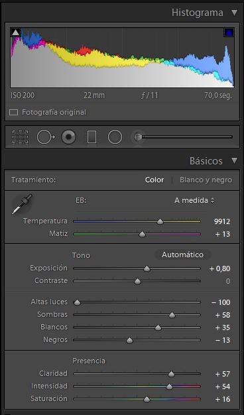This screenshot has height=415, width=244.
Task: Select the Red Eye Correction tool
Action: pos(68,137)
